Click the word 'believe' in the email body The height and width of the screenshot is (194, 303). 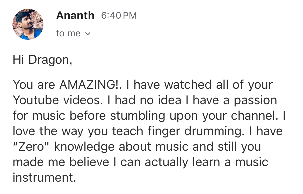click(x=89, y=162)
